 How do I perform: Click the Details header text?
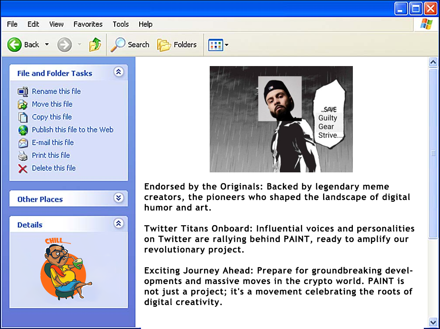coord(30,225)
